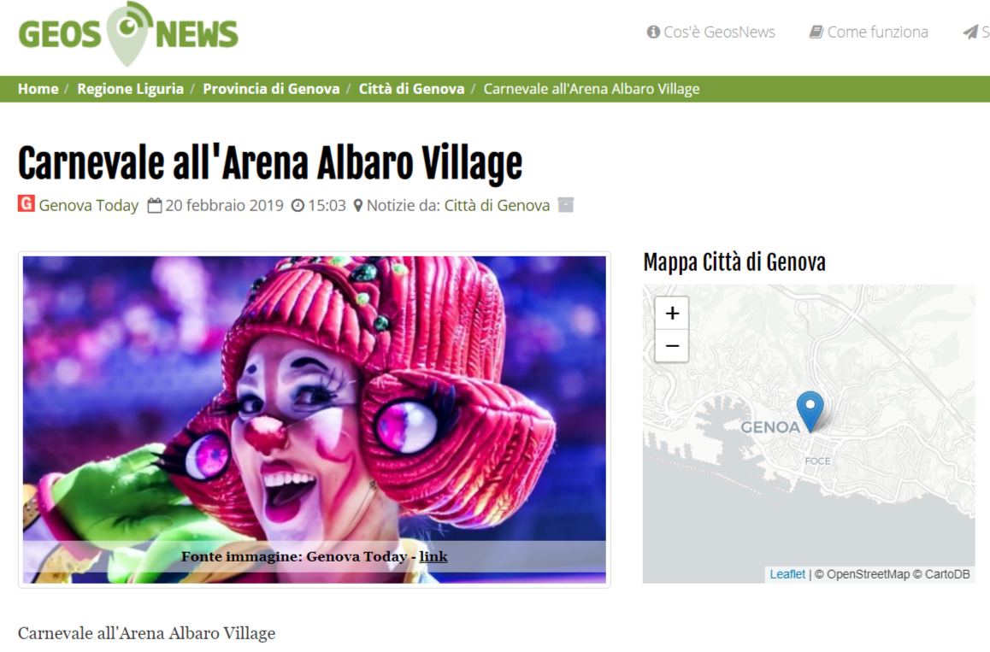990x652 pixels.
Task: Open the Cos'è GeosNews menu item
Action: [x=711, y=32]
